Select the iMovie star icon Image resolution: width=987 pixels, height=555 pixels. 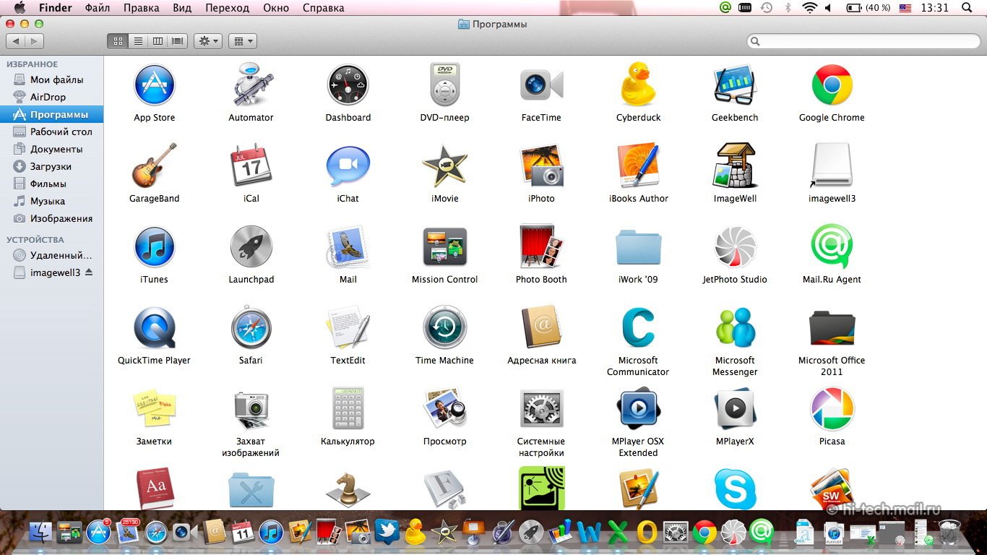[x=445, y=166]
